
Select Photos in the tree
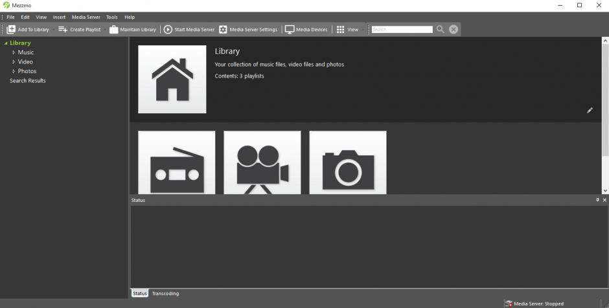pos(27,71)
